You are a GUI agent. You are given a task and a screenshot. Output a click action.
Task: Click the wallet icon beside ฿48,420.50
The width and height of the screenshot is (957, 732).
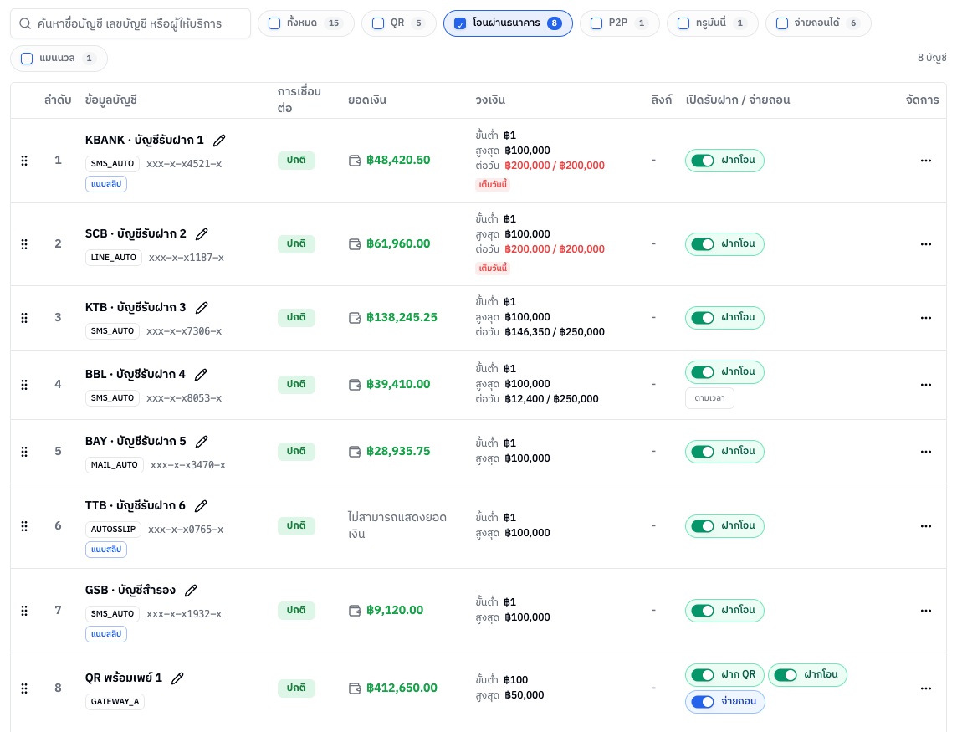(x=355, y=161)
